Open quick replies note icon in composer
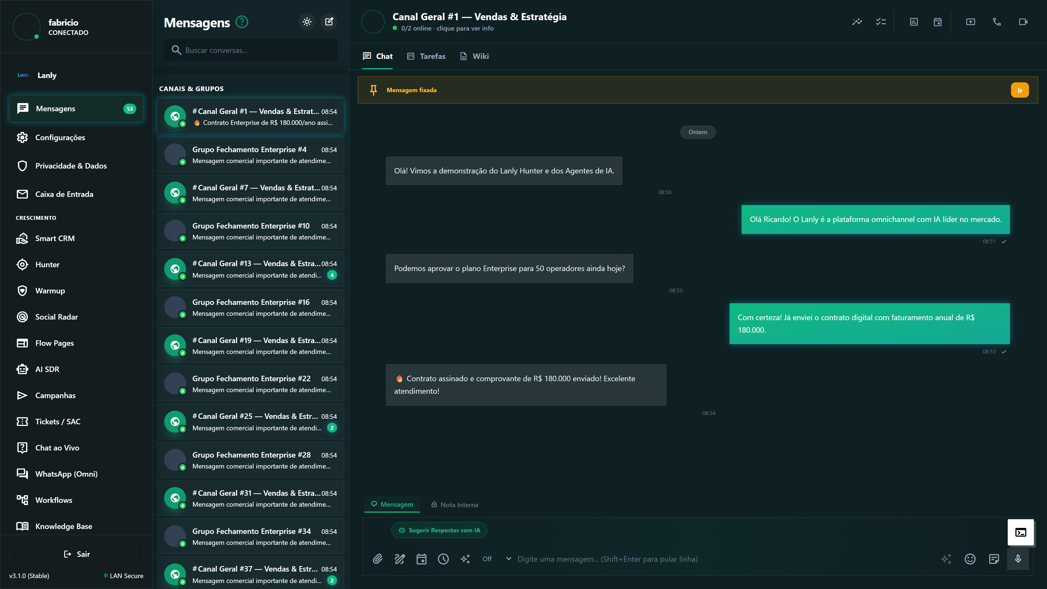The image size is (1047, 589). (994, 559)
